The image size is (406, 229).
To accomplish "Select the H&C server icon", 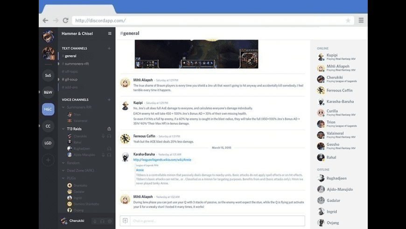I will pyautogui.click(x=48, y=109).
